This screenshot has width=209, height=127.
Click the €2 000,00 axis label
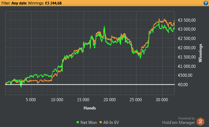[x=187, y=48]
